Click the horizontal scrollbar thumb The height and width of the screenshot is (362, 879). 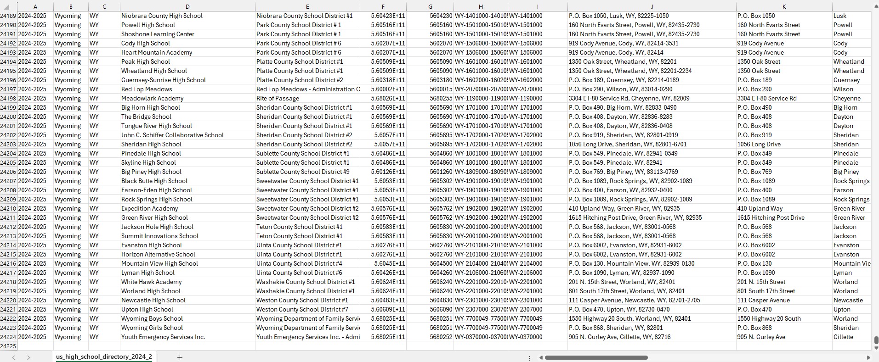[596, 357]
